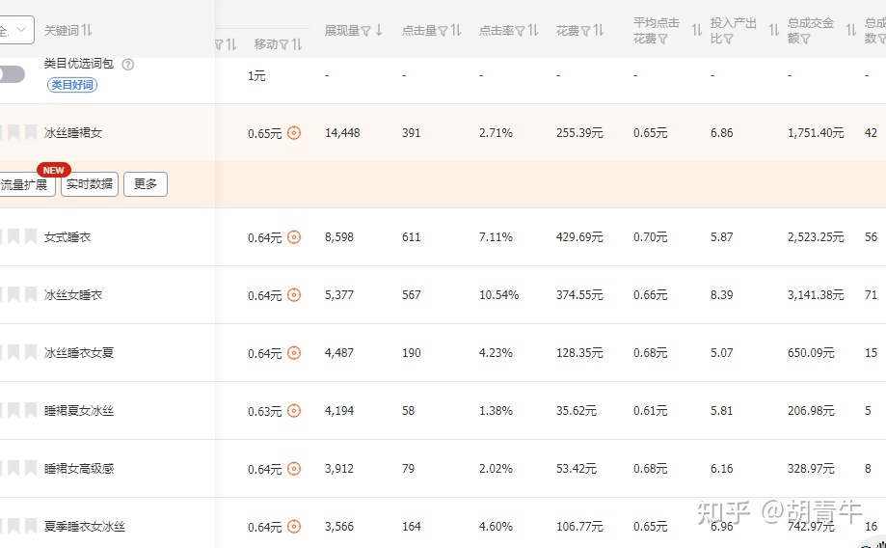This screenshot has width=886, height=548.
Task: Mark flag adjacent to keyword 睡裙女高级感
Action: [x=31, y=468]
